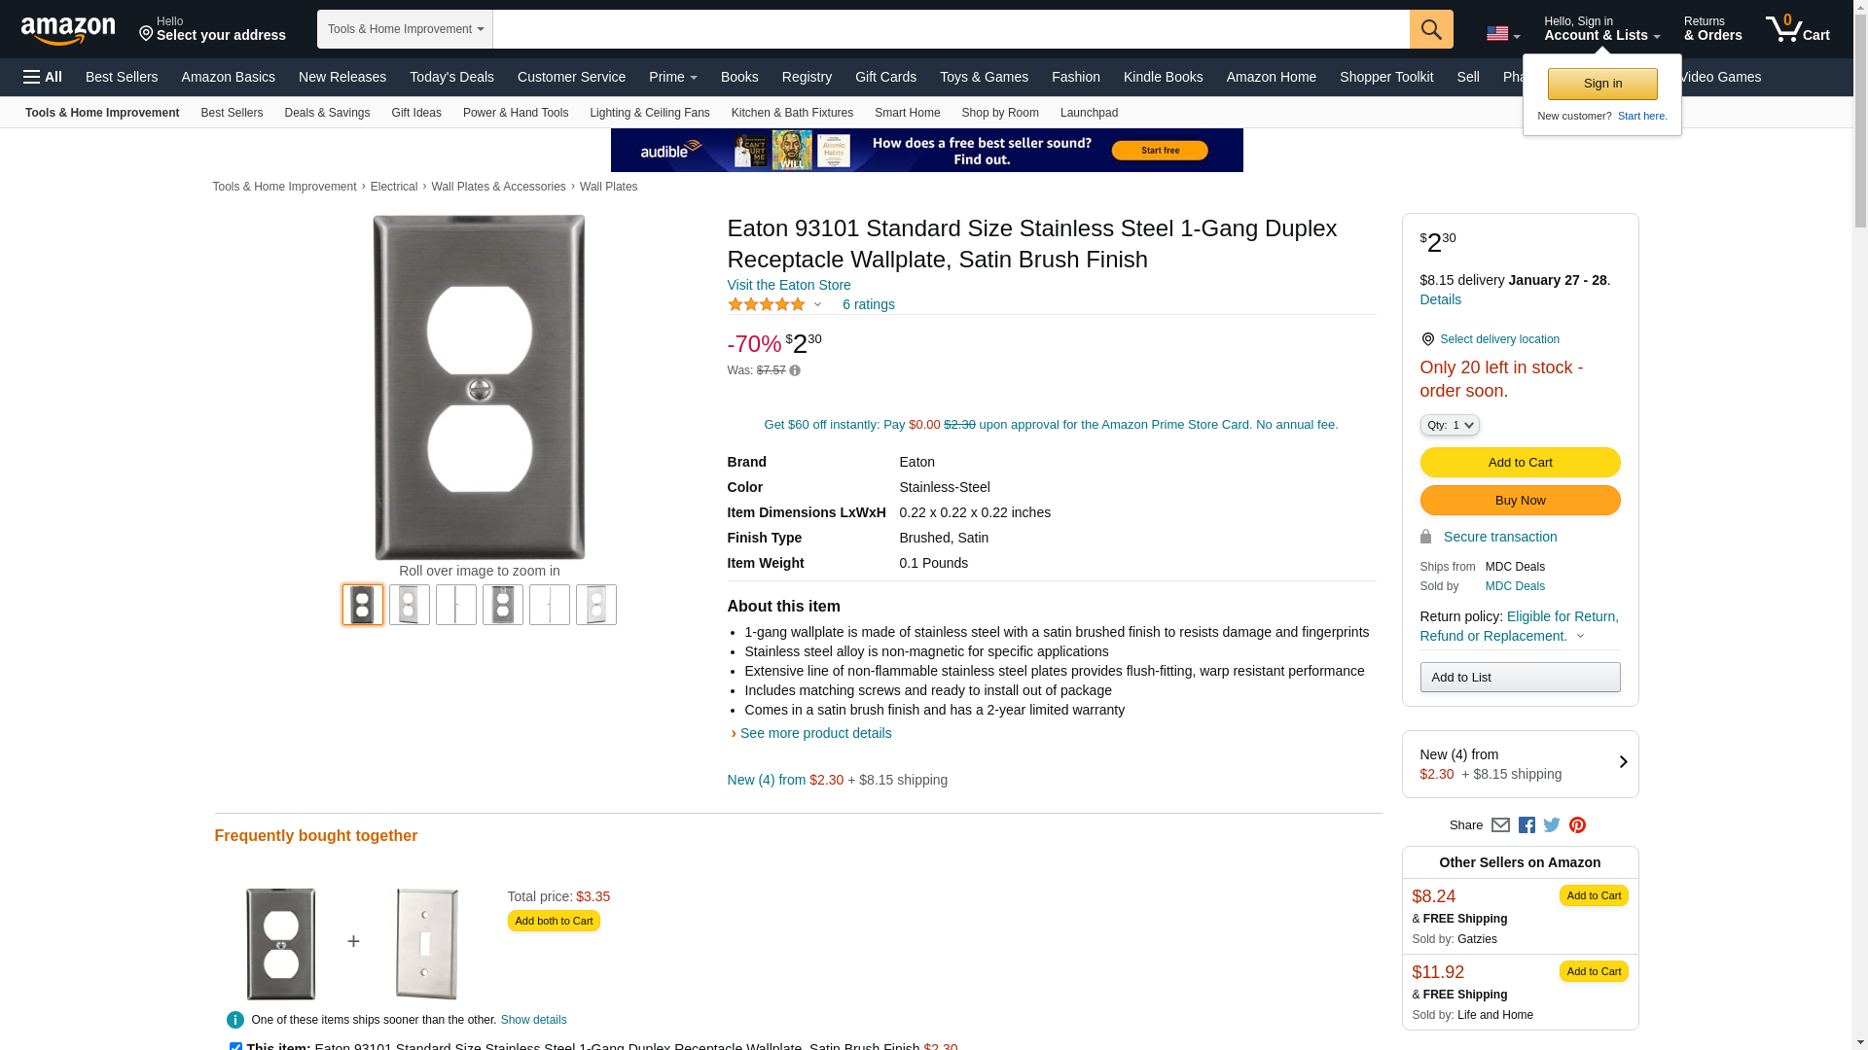Open the country flag language selector
Screen dimensions: 1868x1050
click(x=1502, y=34)
